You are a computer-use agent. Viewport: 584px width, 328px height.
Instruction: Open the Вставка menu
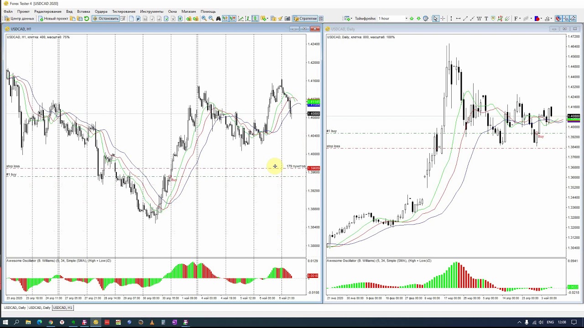83,11
